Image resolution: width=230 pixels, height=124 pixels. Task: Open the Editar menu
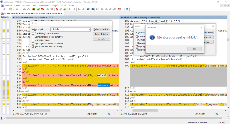pos(17,6)
